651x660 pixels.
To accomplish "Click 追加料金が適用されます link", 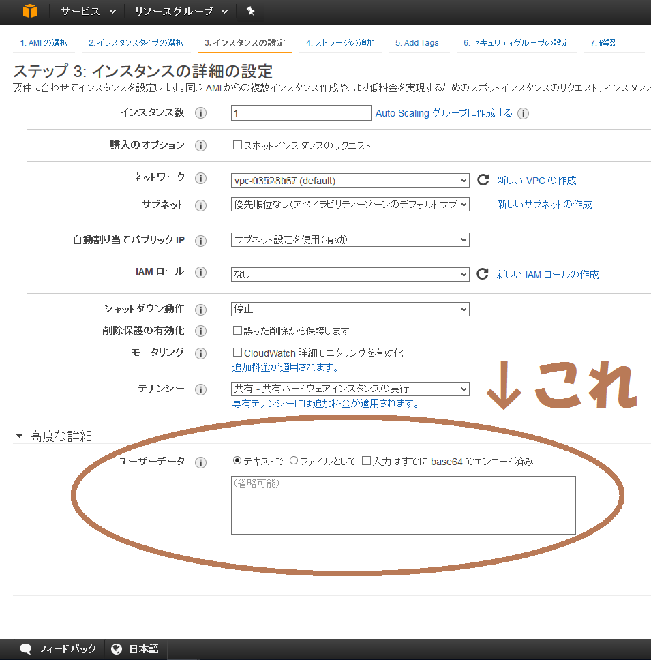I will (286, 367).
